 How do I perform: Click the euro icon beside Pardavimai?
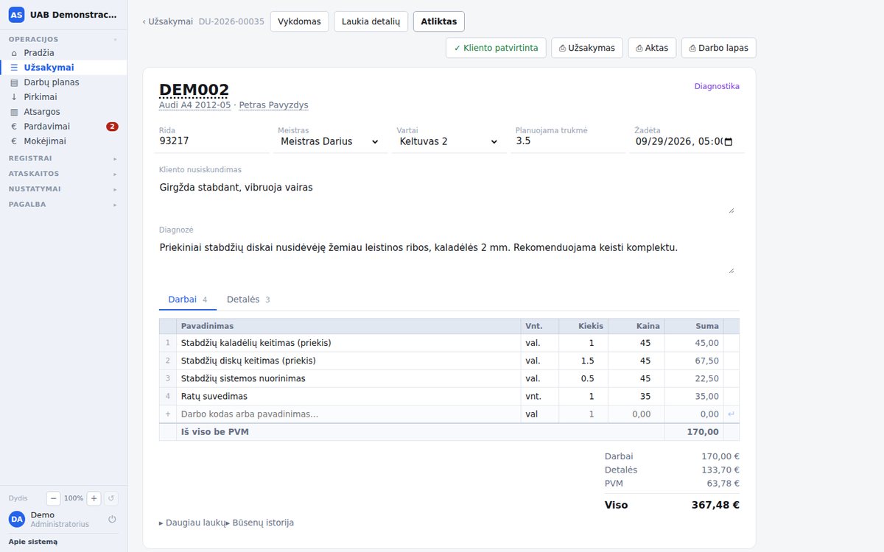14,127
